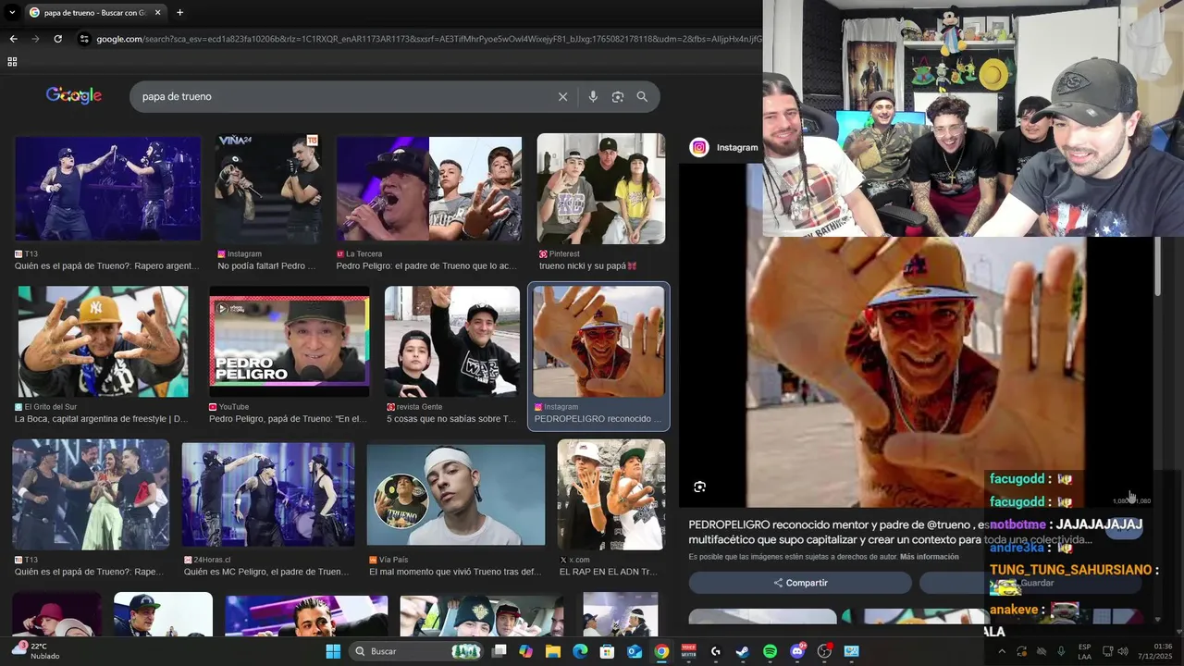Reload the Google search page
Screen dimensions: 1184x666
[57, 39]
